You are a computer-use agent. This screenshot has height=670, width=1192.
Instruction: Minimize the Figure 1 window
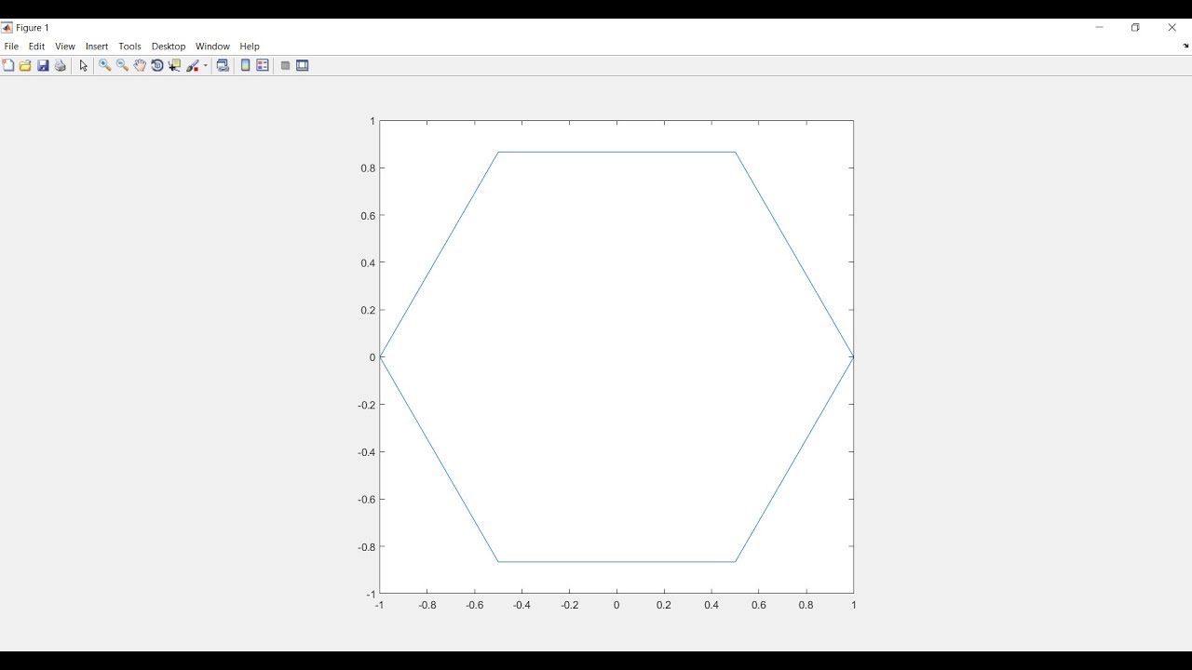(1100, 28)
